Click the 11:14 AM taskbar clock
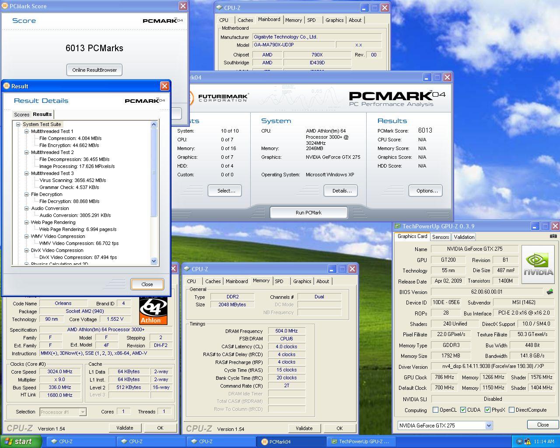The height and width of the screenshot is (448, 560). (x=544, y=442)
